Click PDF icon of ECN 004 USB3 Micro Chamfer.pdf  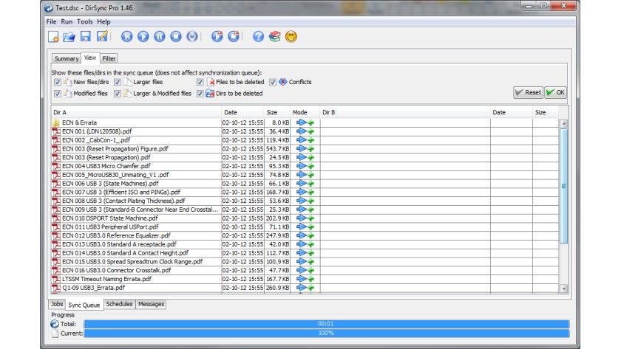tap(56, 166)
